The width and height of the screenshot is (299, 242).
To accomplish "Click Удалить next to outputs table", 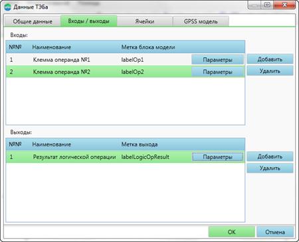I will click(x=270, y=168).
